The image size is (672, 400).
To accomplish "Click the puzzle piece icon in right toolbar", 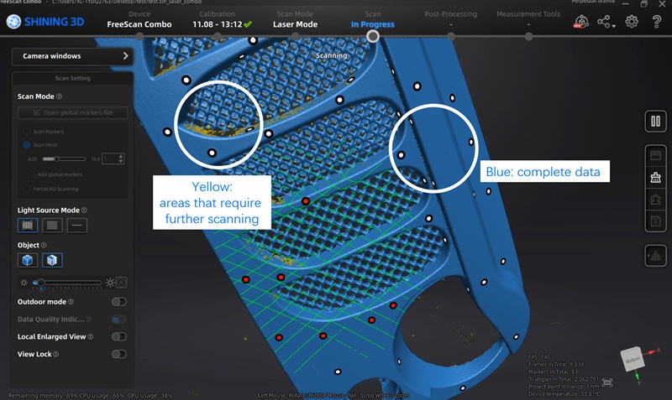I will click(x=655, y=200).
